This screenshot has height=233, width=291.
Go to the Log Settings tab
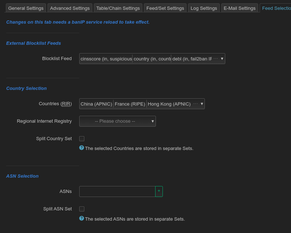pos(204,8)
